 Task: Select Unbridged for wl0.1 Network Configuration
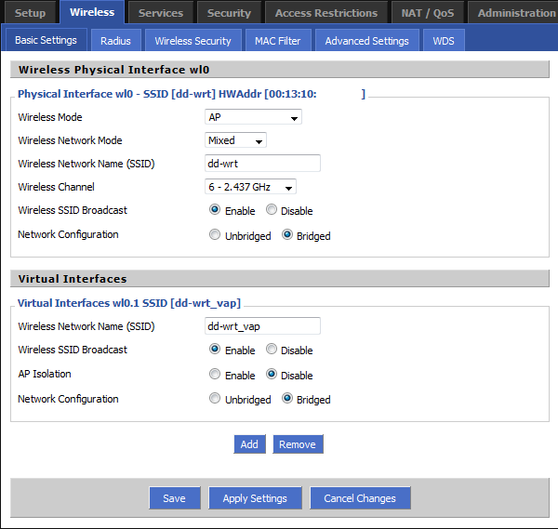pyautogui.click(x=215, y=398)
